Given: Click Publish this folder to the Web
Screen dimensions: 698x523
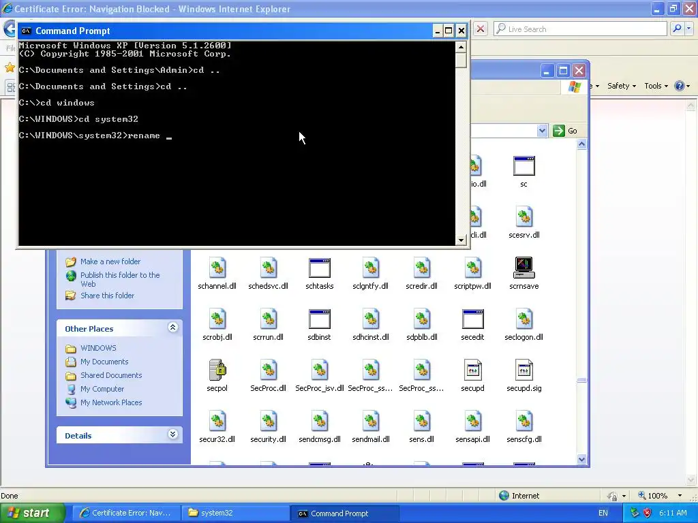Looking at the screenshot, I should click(120, 279).
